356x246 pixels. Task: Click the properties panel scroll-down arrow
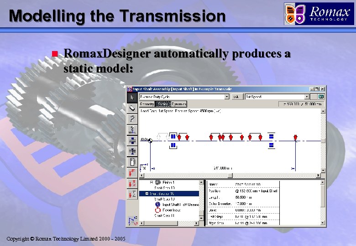pyautogui.click(x=323, y=223)
